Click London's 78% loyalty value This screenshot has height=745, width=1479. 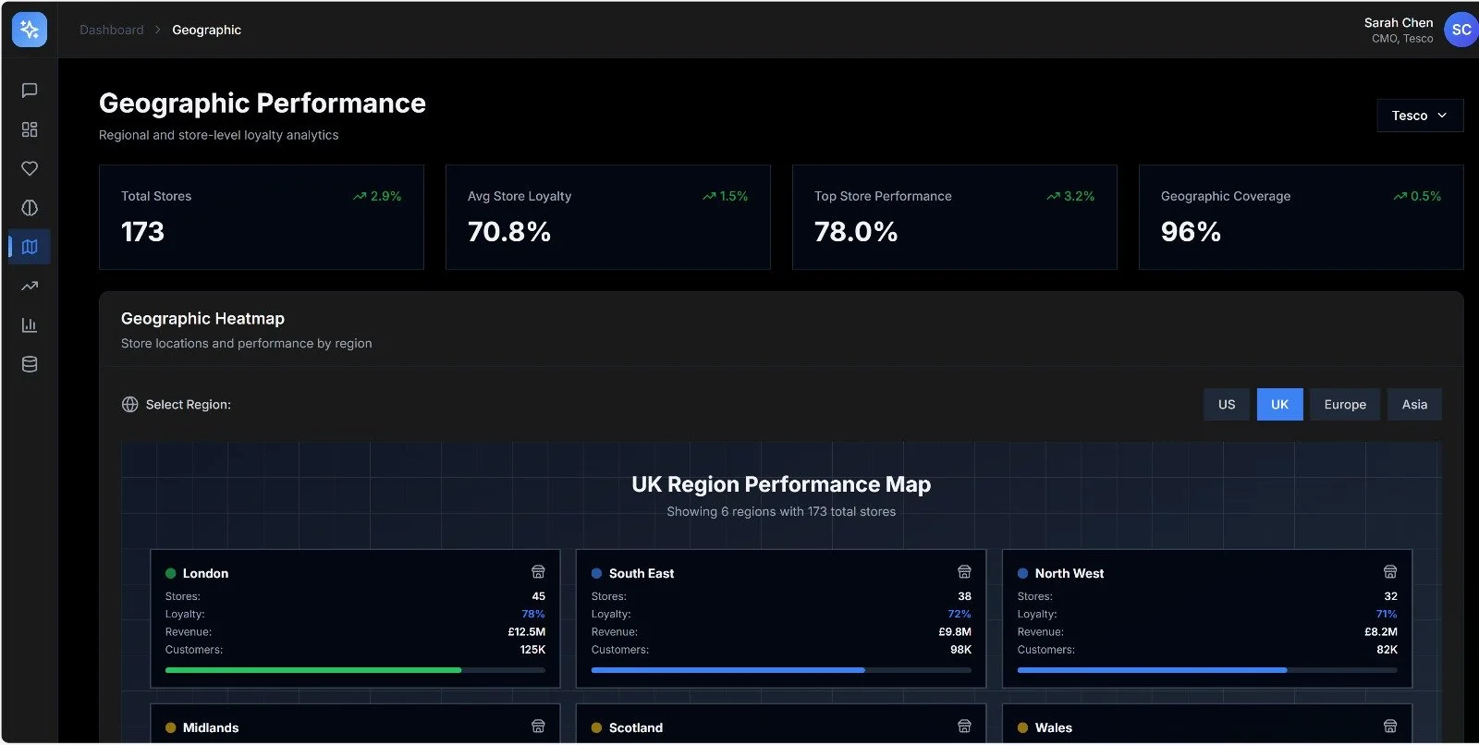click(x=533, y=614)
